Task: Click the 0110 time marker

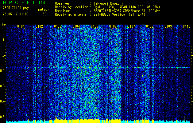Action: 187,26
